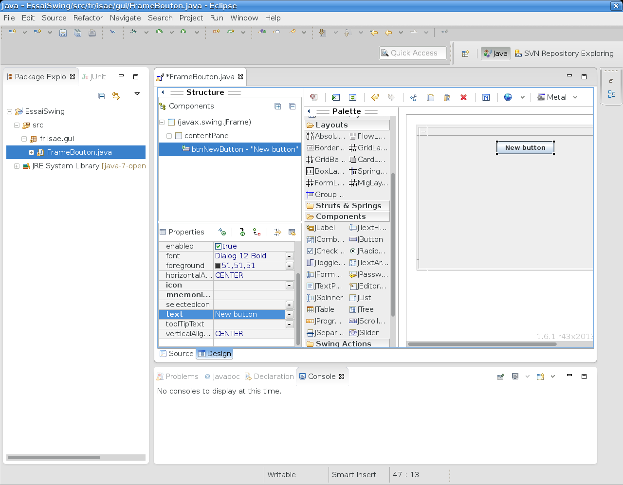Click the Cut scissors icon
623x485 pixels.
414,97
